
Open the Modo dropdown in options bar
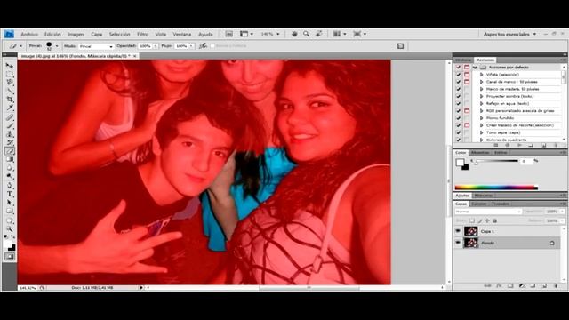[x=96, y=46]
